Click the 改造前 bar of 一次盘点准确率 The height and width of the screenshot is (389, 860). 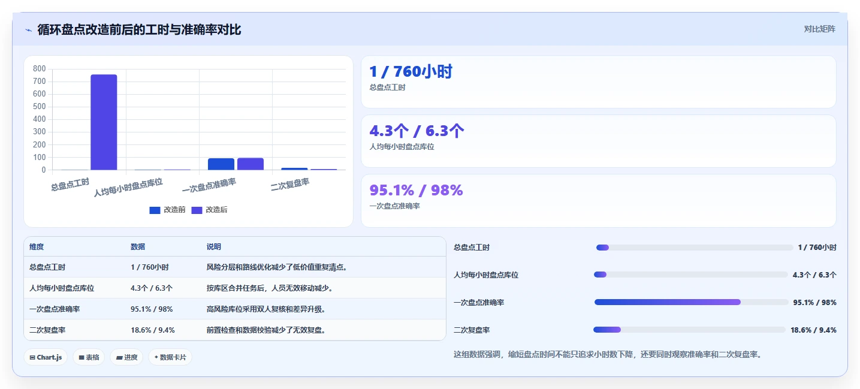(x=221, y=164)
